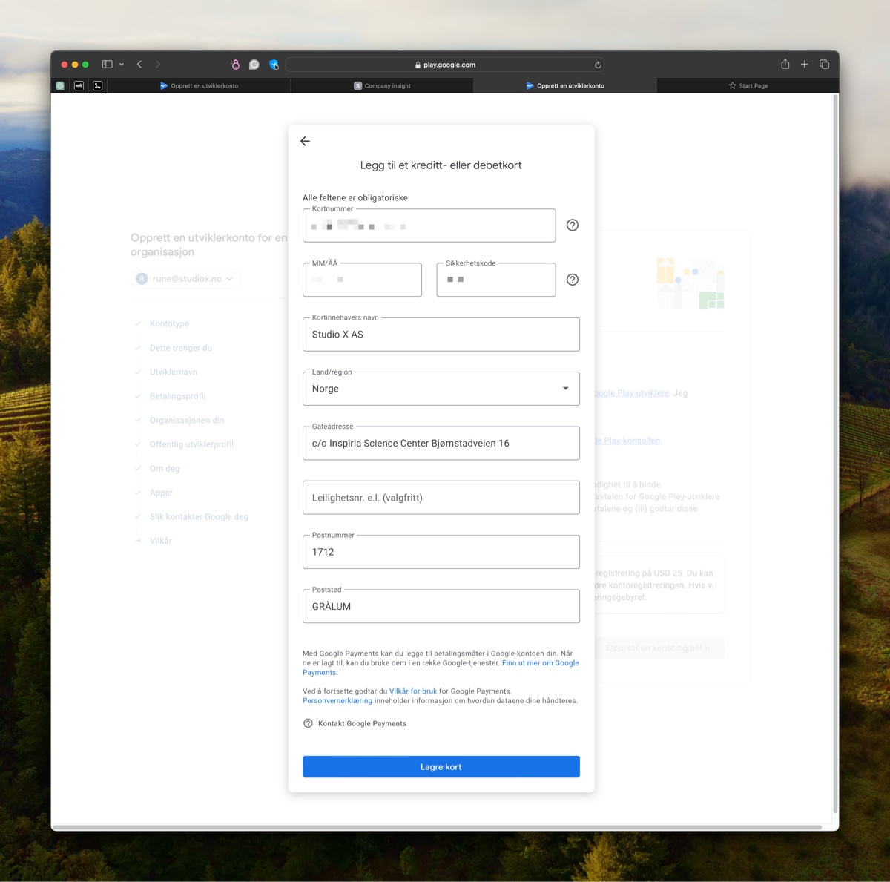Open the 'Vilkår for bruk' link

click(413, 691)
